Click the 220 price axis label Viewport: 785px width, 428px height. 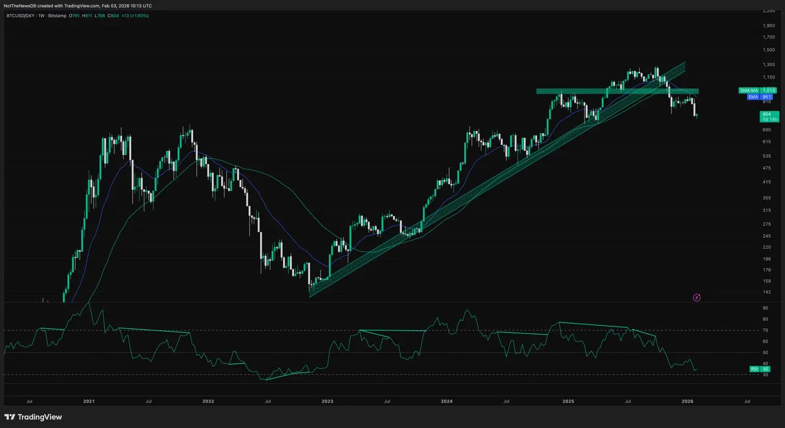click(766, 247)
